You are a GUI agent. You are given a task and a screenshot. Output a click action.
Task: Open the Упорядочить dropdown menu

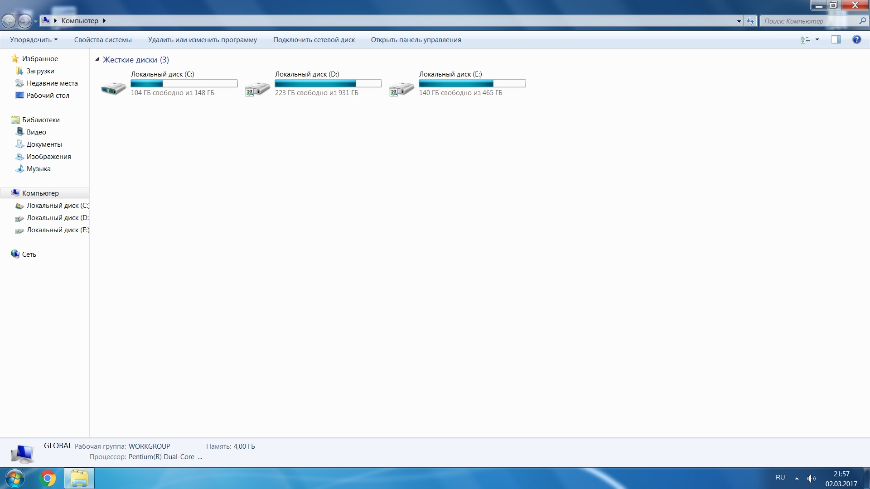coord(34,40)
